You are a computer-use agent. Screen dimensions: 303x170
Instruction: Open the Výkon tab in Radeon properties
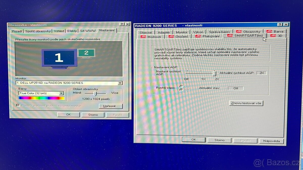(198, 32)
